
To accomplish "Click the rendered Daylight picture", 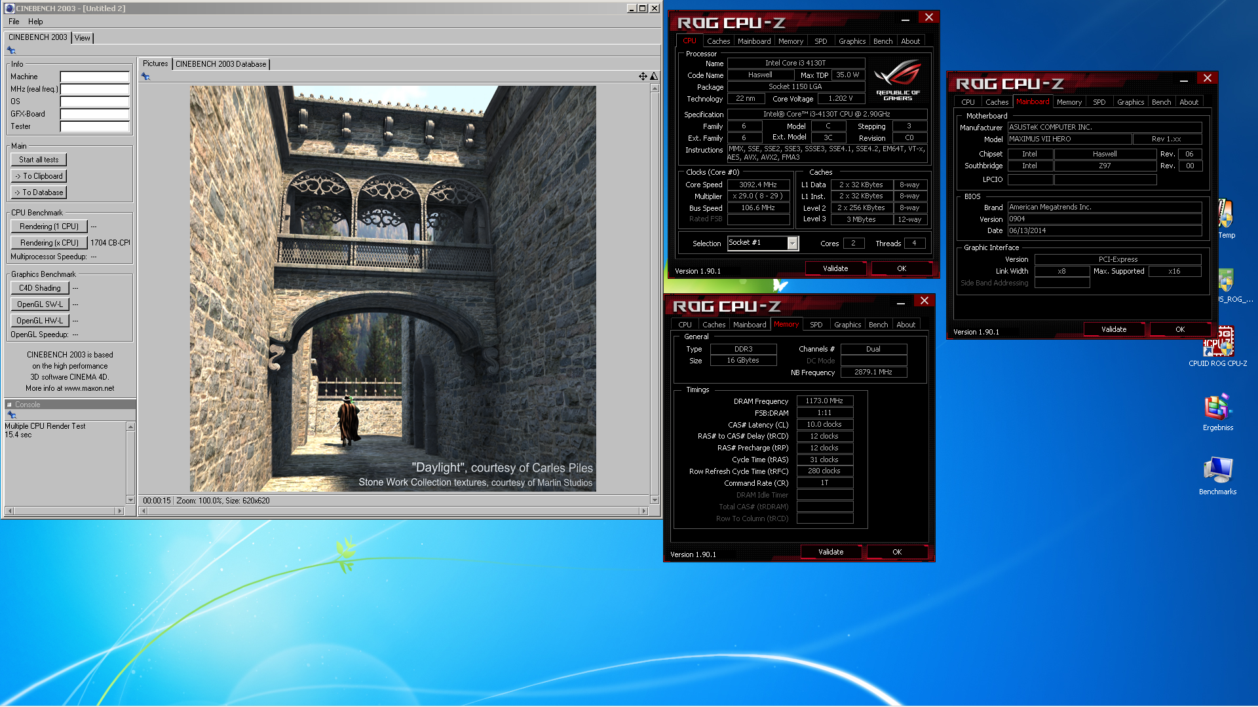I will coord(393,289).
